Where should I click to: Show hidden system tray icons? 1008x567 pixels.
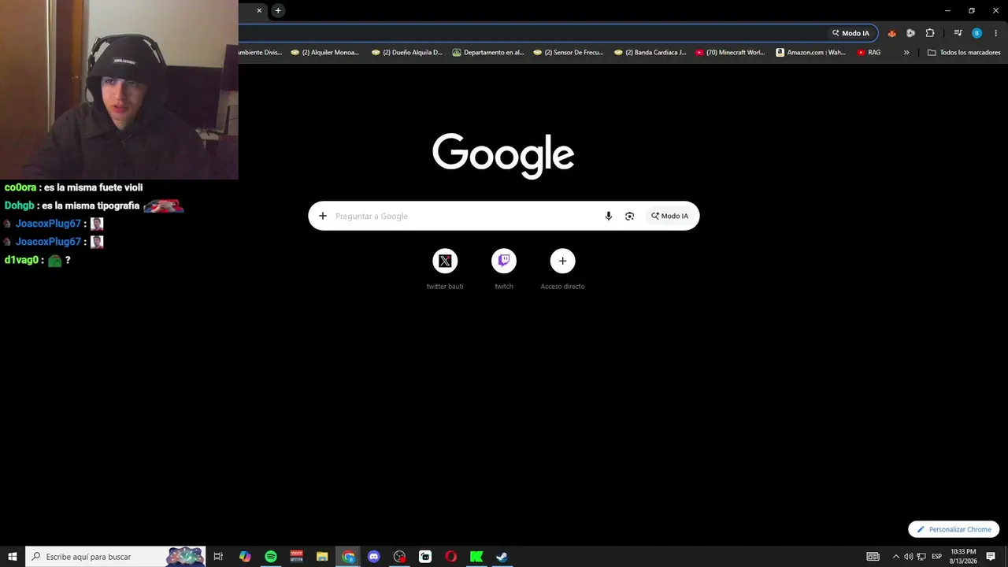click(x=895, y=557)
